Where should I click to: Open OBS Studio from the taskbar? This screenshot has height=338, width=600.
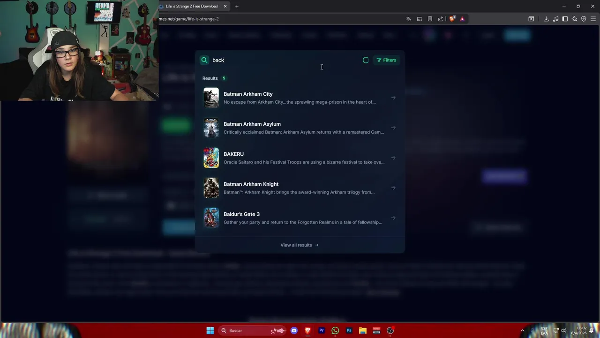(390, 330)
